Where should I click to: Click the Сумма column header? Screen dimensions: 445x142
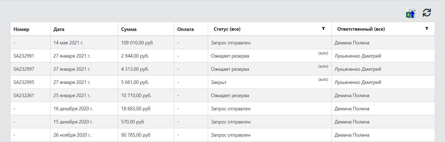click(129, 29)
